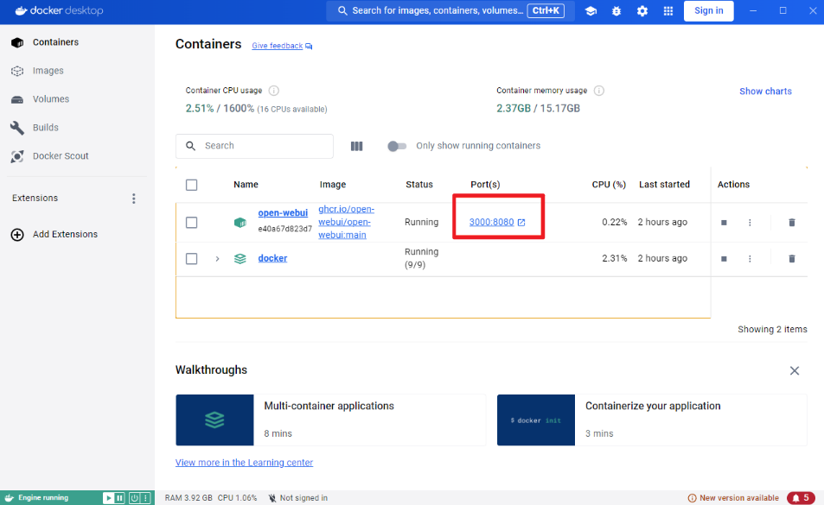The height and width of the screenshot is (505, 824).
Task: Tick the select-all containers checkbox
Action: [x=192, y=185]
